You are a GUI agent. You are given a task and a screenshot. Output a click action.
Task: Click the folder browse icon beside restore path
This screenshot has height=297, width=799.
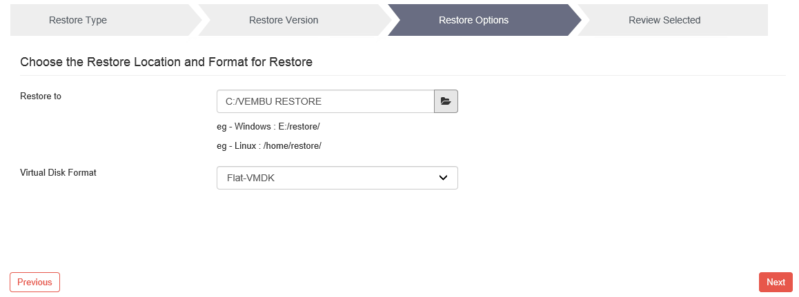(446, 101)
